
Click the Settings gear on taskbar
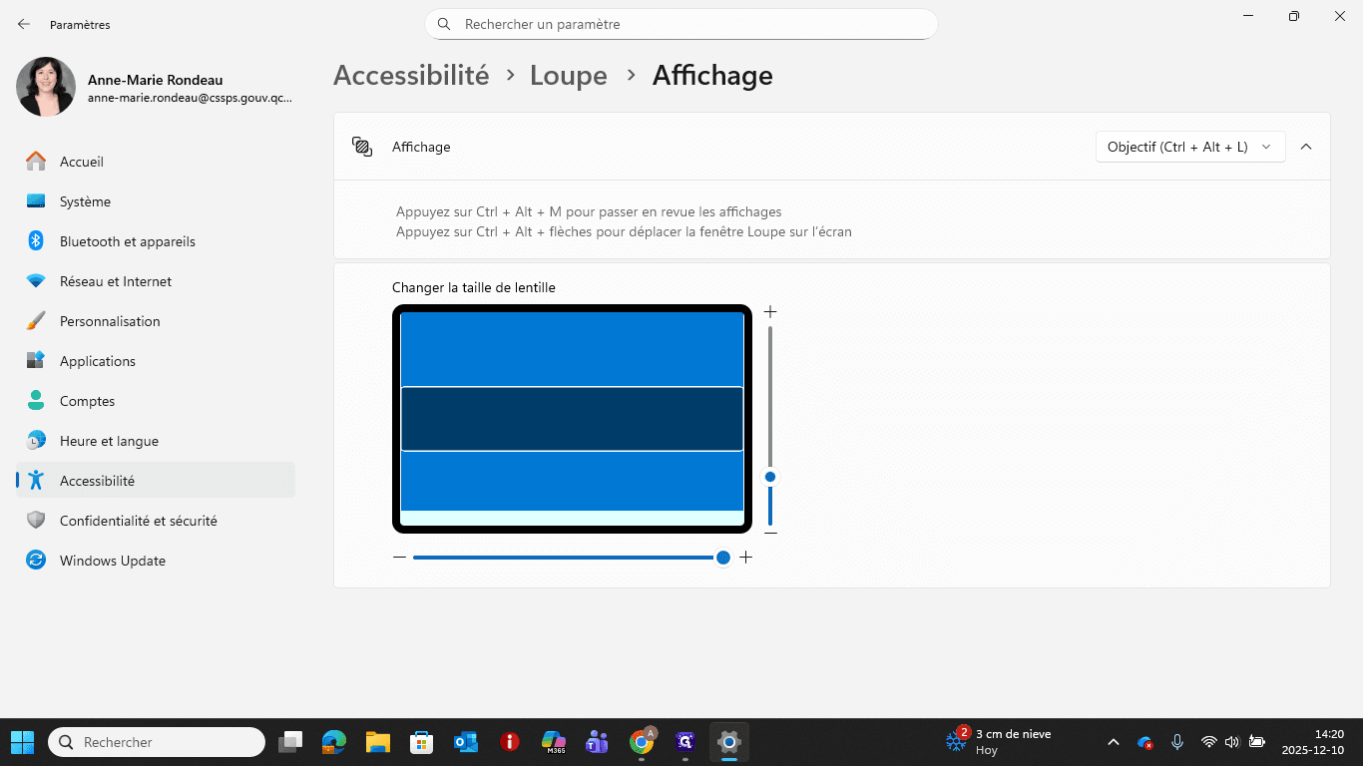[729, 742]
